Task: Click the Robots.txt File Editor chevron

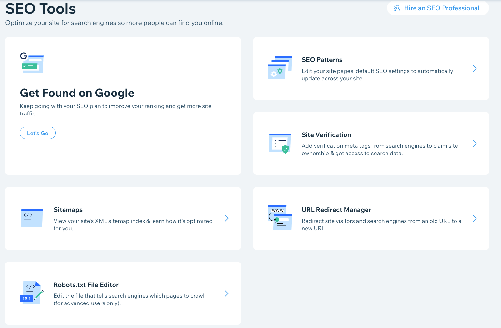Action: click(226, 293)
